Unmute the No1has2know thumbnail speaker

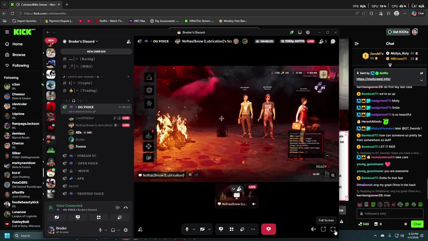click(x=254, y=204)
